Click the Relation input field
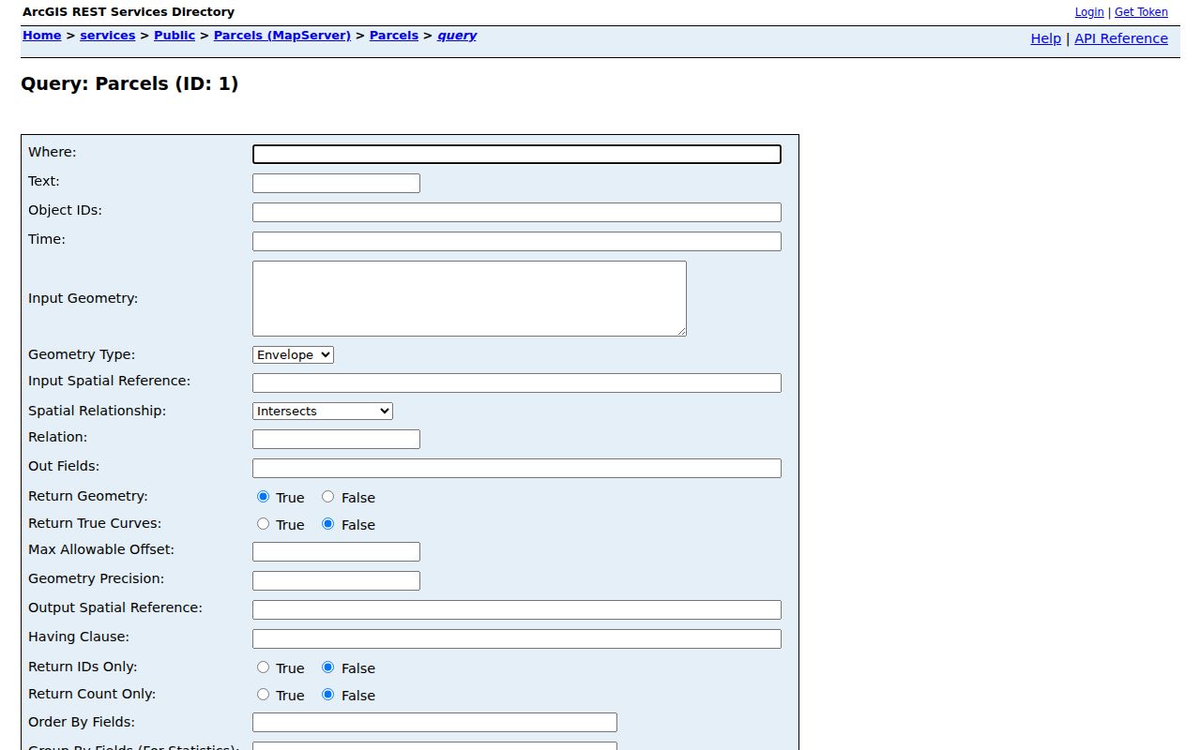This screenshot has height=750, width=1201. click(336, 439)
